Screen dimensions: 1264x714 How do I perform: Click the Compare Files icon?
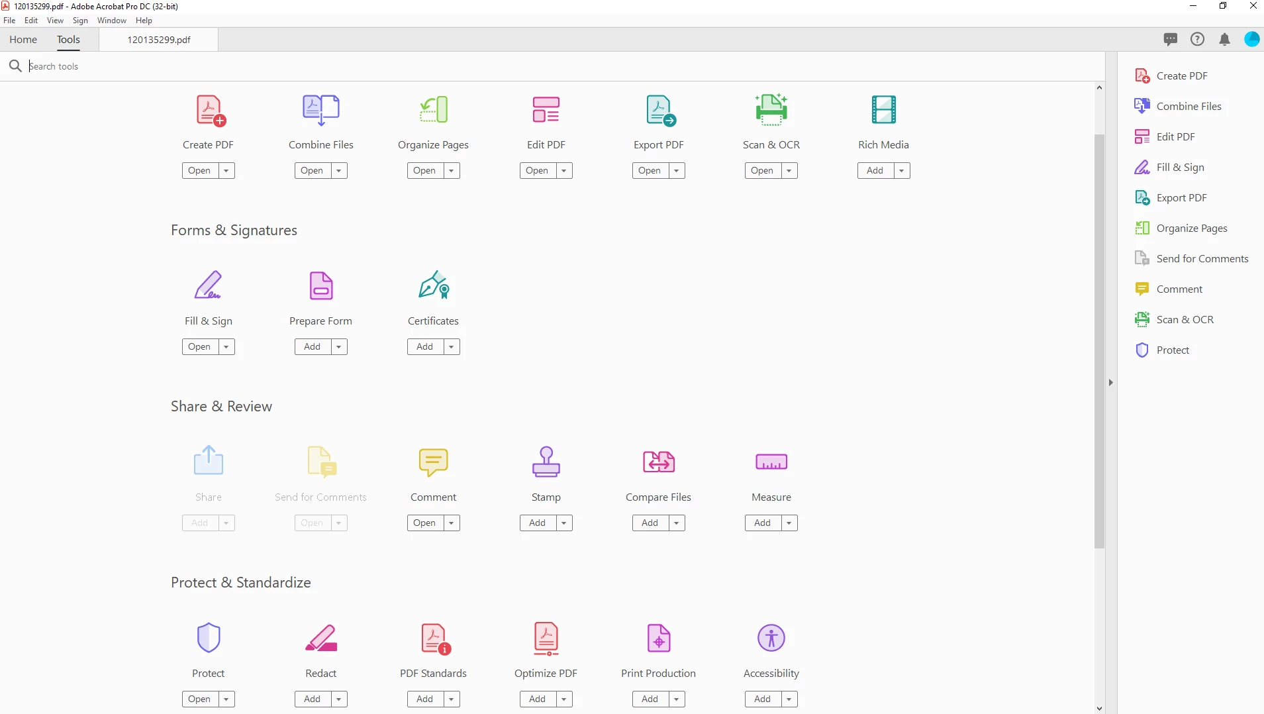pos(659,462)
